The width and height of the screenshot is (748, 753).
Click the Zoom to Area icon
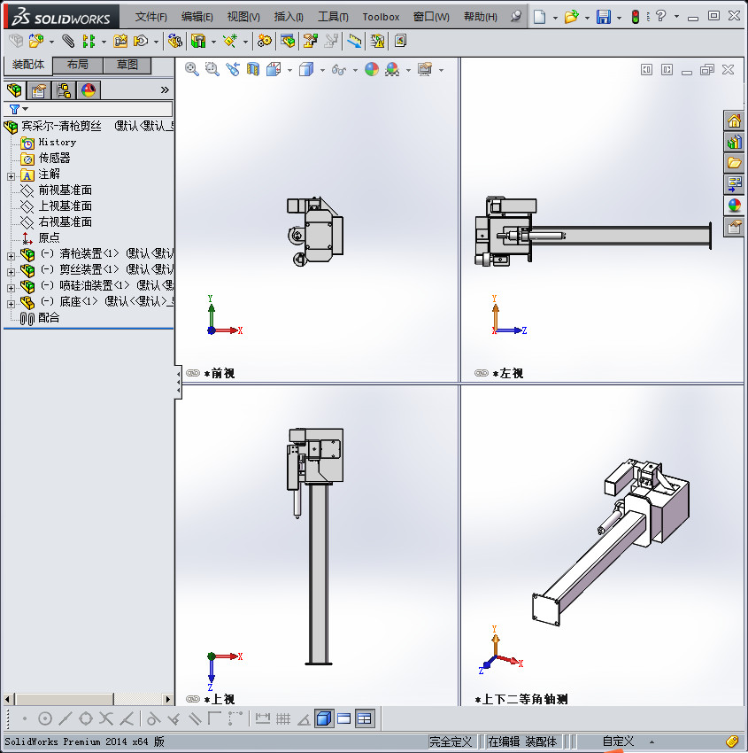click(x=212, y=70)
